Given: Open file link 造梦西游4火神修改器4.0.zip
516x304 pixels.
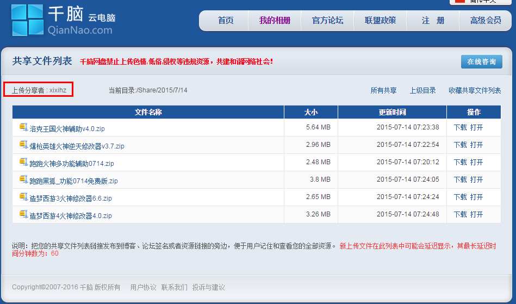Looking at the screenshot, I should 71,216.
